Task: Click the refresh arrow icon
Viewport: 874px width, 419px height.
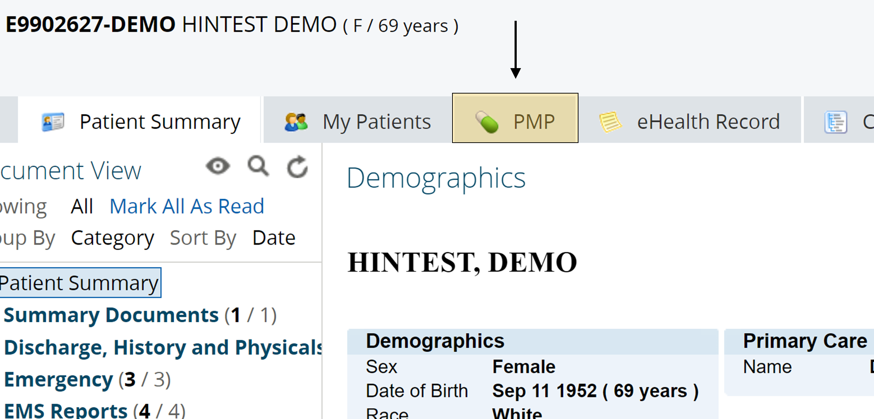Action: (297, 167)
